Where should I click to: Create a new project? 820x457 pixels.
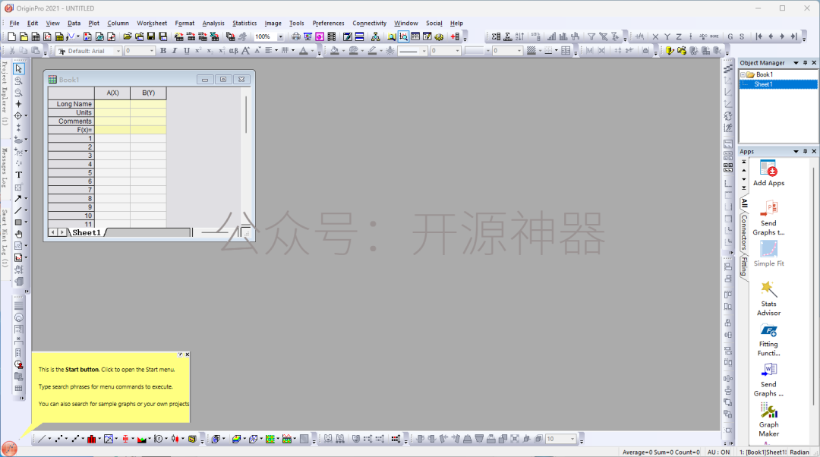tap(11, 36)
